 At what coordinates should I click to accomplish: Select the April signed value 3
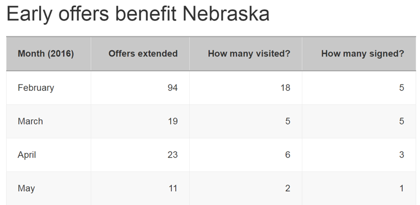pyautogui.click(x=402, y=155)
